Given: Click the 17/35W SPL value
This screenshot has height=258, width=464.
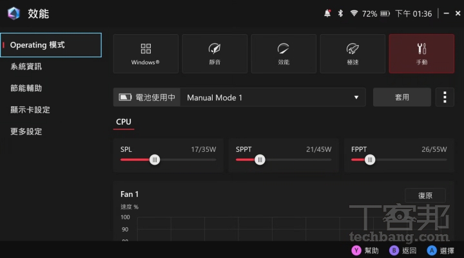Looking at the screenshot, I should tap(204, 149).
